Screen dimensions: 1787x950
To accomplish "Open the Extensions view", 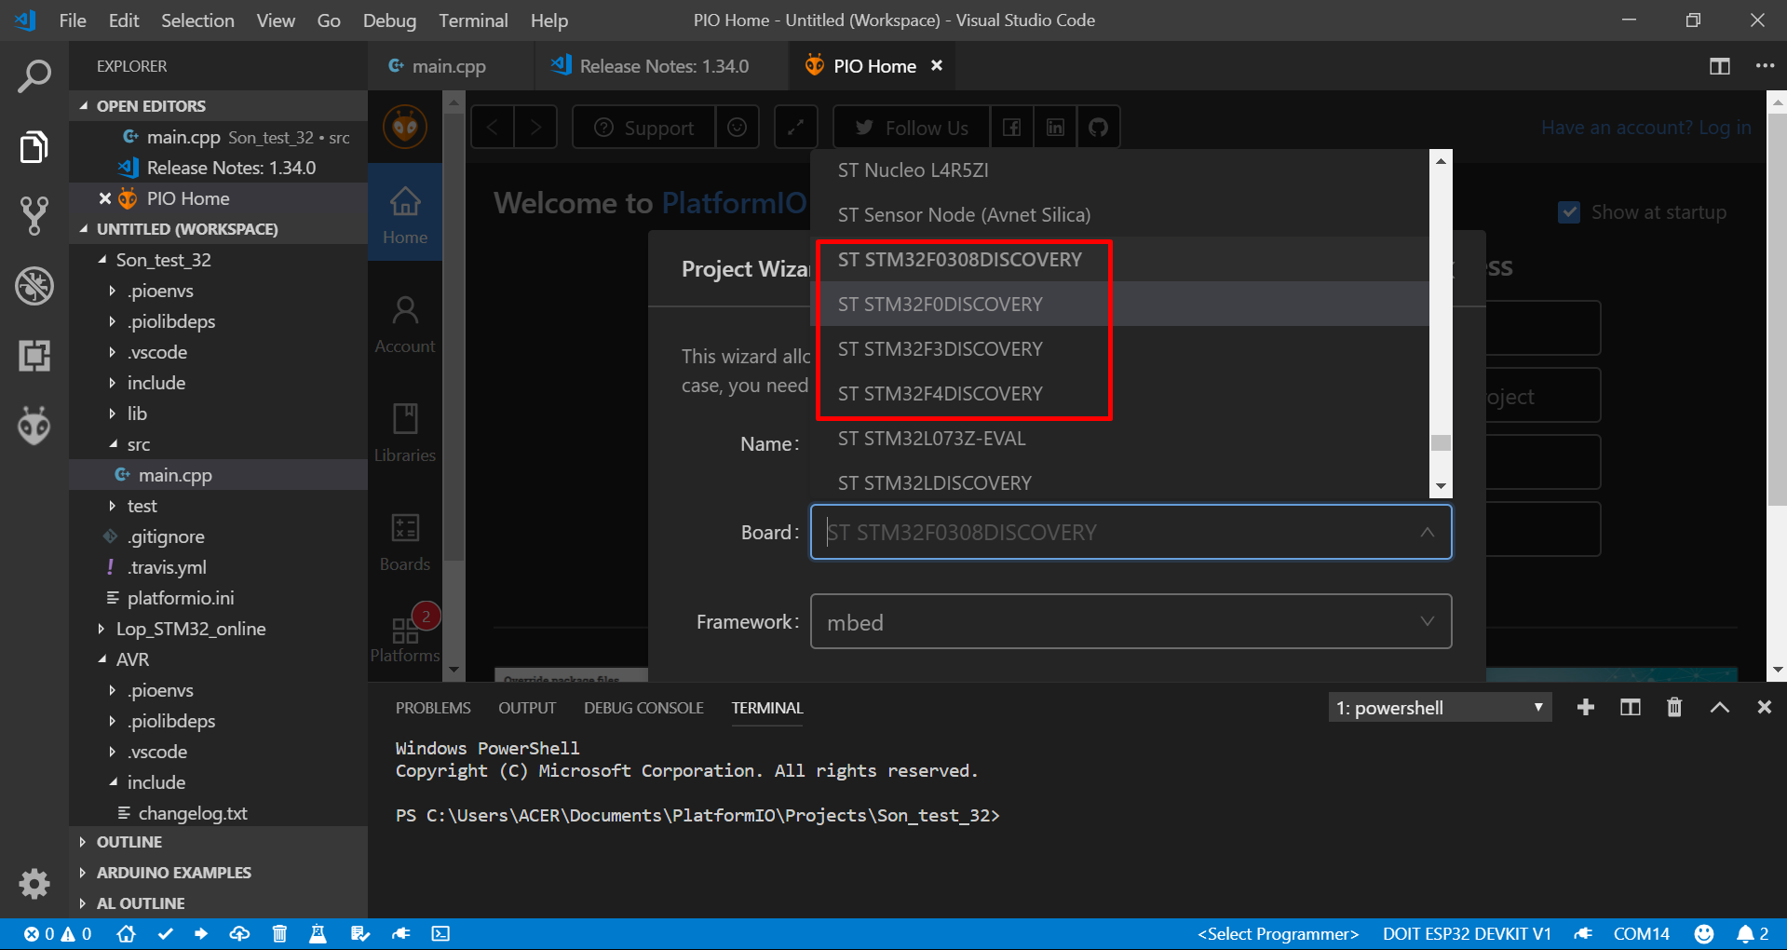I will pos(34,356).
